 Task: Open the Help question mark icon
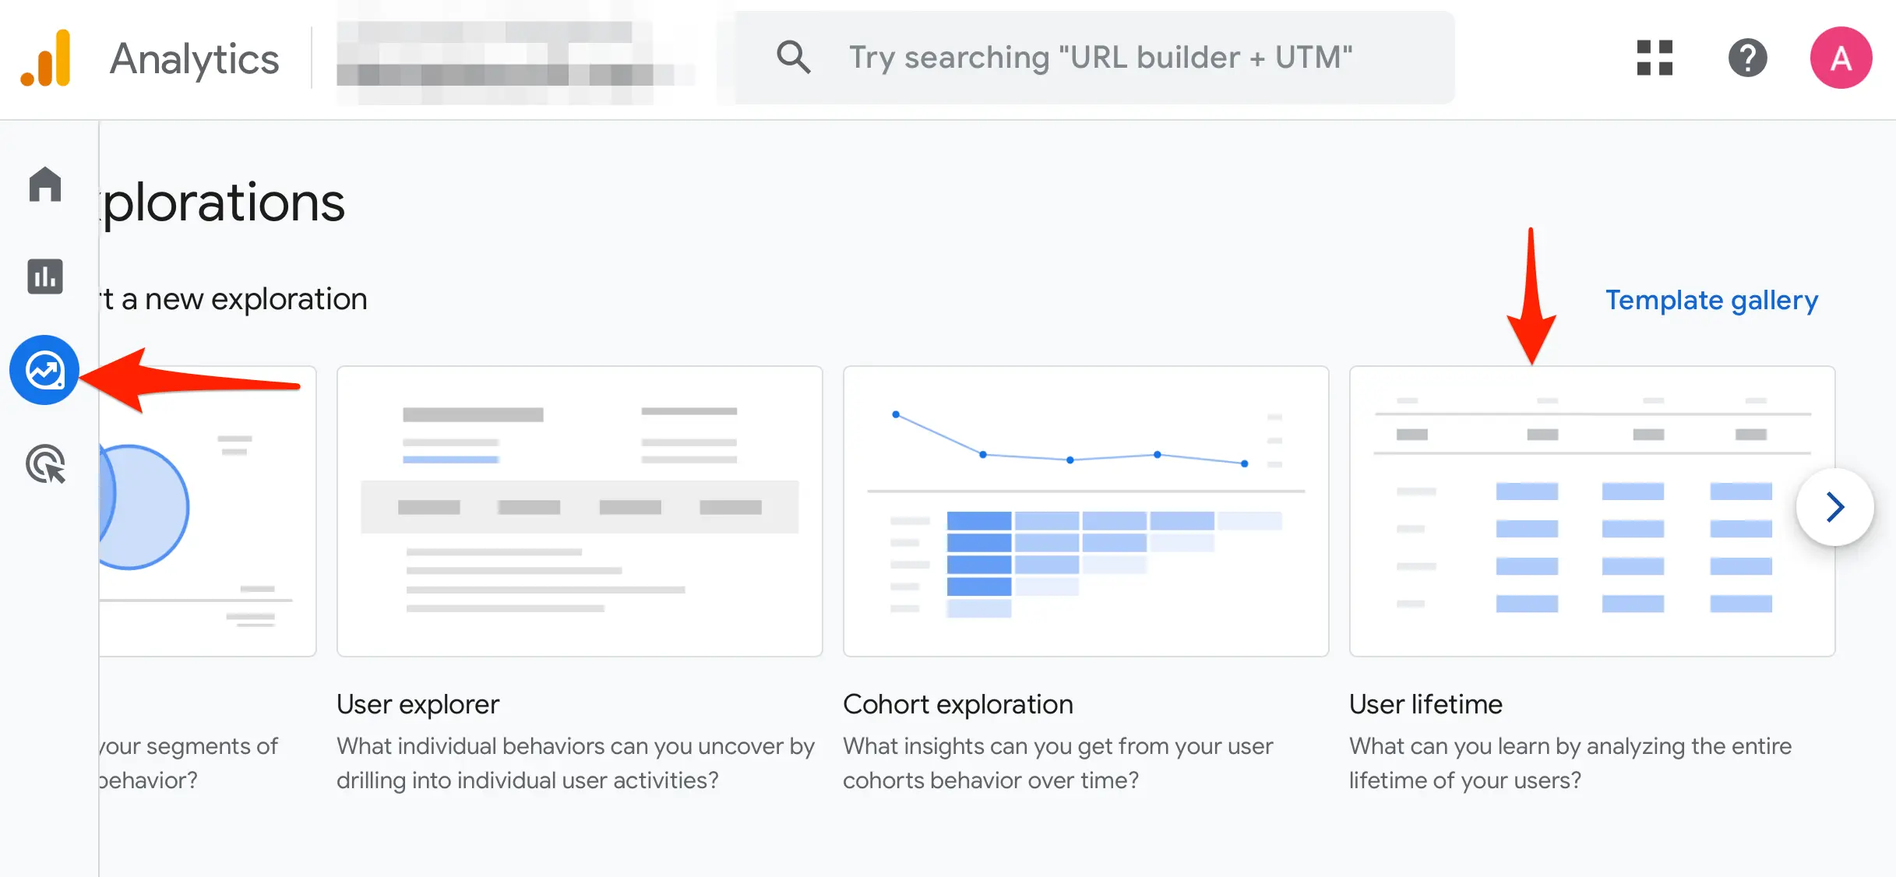click(1747, 58)
